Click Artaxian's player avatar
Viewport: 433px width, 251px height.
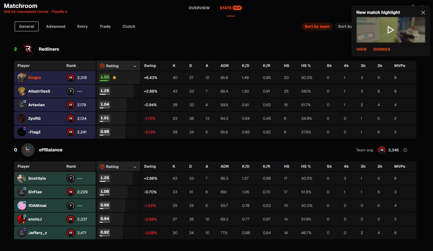tap(22, 105)
